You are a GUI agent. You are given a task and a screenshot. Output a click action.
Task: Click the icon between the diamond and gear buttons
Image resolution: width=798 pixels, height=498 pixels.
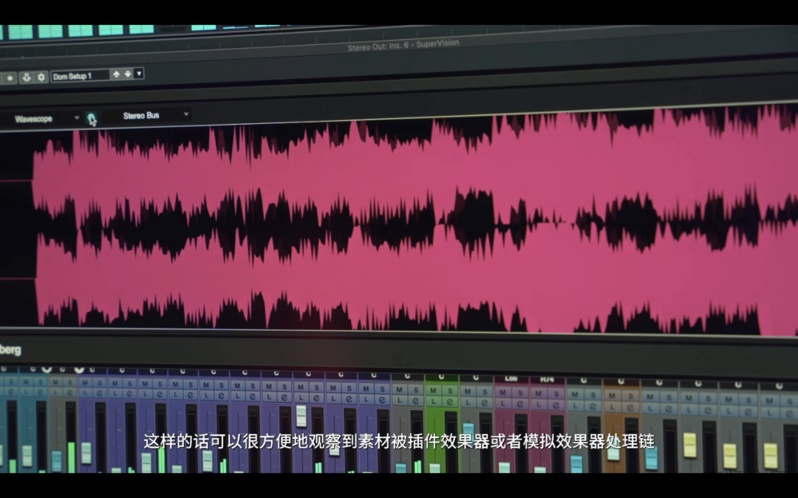pos(26,77)
